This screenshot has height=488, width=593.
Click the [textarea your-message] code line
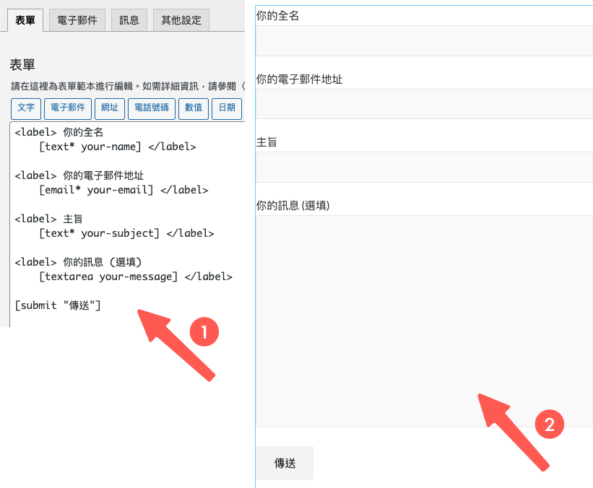tap(136, 276)
